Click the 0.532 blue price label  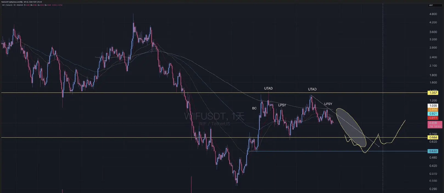pyautogui.click(x=433, y=151)
